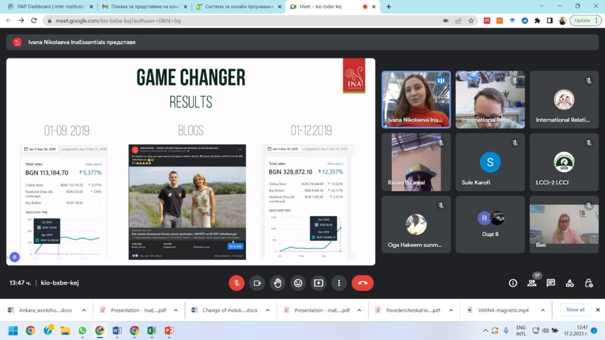Expand options for Change of mobili....docx download
Screen dimensions: 605x340
[x=268, y=310]
